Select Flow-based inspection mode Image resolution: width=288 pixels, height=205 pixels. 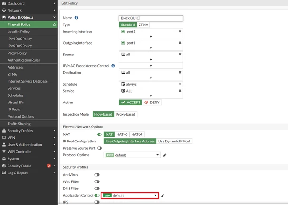pyautogui.click(x=103, y=114)
